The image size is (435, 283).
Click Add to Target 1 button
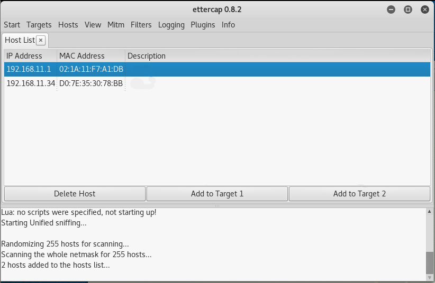[x=217, y=194]
